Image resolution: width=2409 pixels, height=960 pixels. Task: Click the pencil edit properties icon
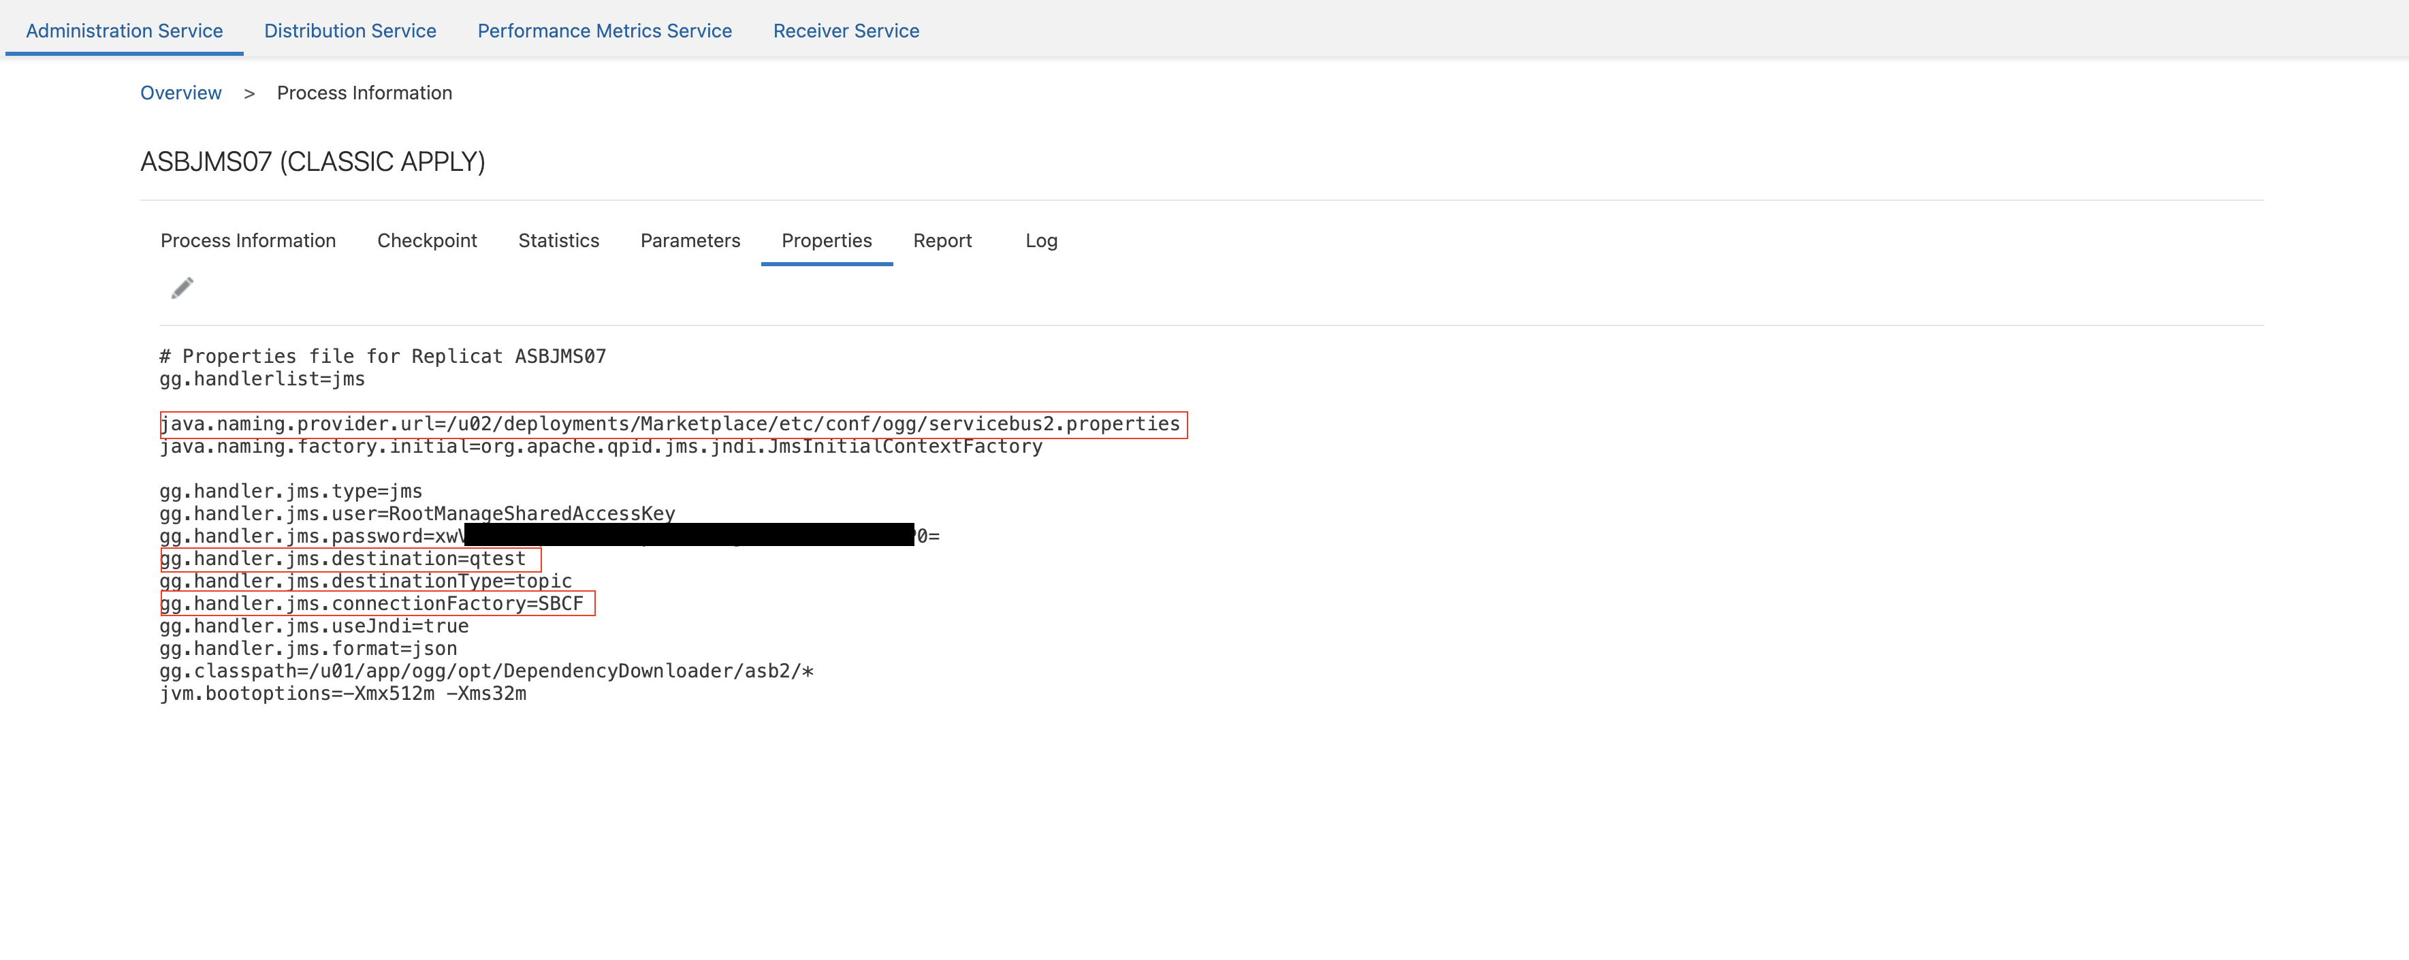tap(182, 288)
